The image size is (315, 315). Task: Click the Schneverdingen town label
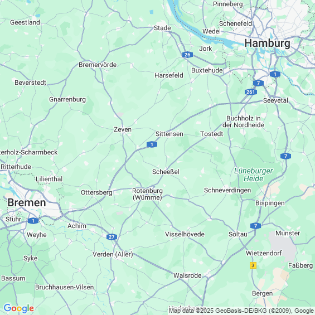227,190
